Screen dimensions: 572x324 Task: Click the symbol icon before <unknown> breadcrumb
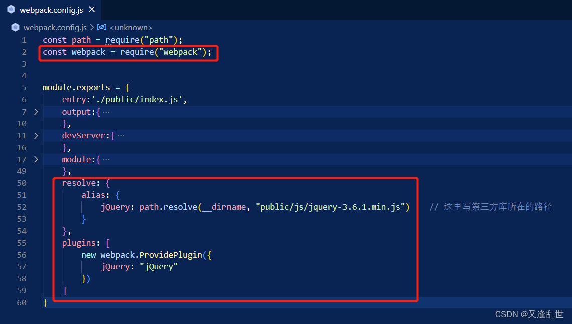[x=102, y=27]
